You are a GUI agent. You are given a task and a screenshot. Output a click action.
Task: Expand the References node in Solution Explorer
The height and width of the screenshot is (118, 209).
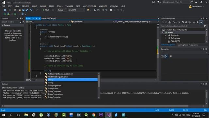(x=165, y=38)
